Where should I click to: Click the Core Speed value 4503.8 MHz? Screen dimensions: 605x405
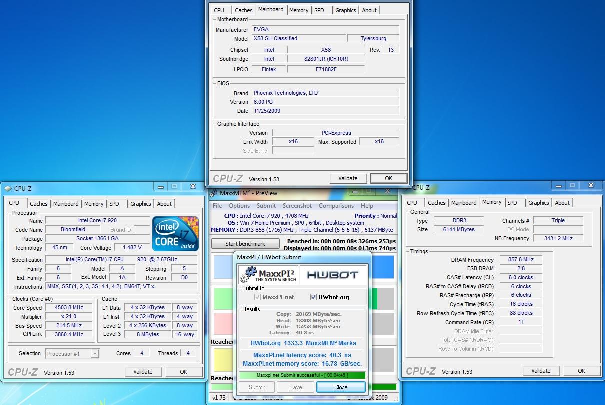pos(69,308)
